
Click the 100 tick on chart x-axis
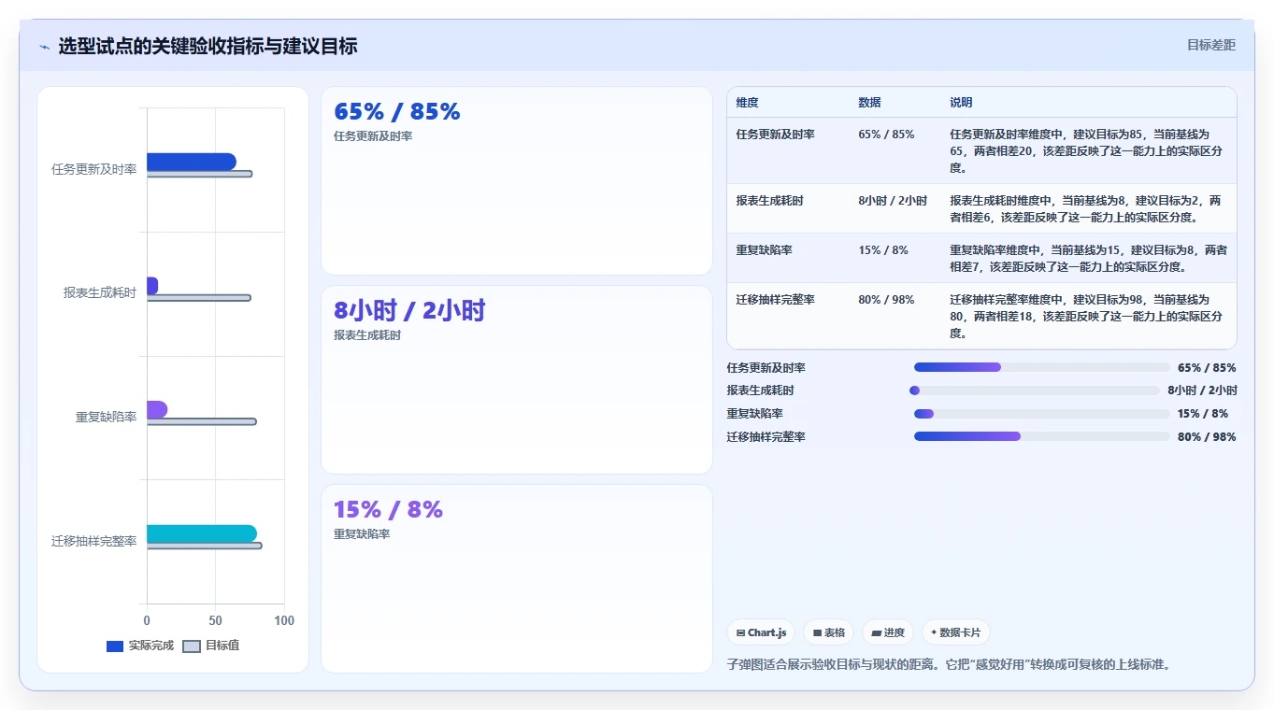[284, 620]
